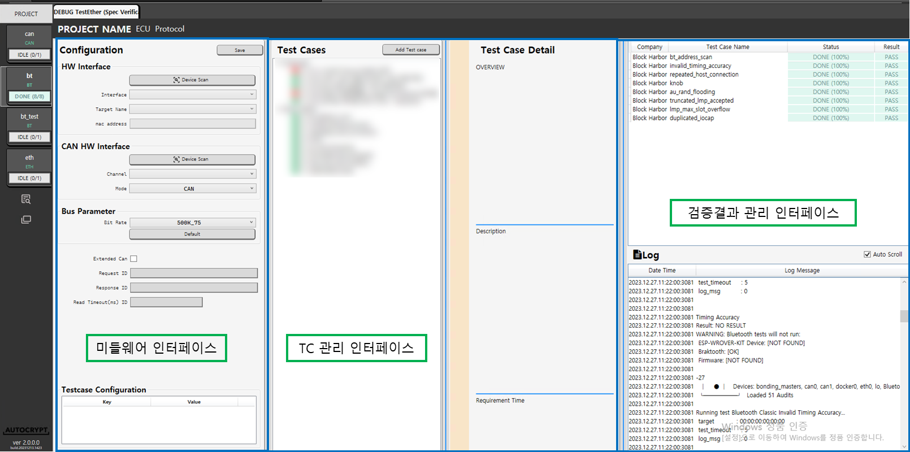
Task: Select the bt project tile showing DONE (8/8)
Action: click(x=29, y=86)
